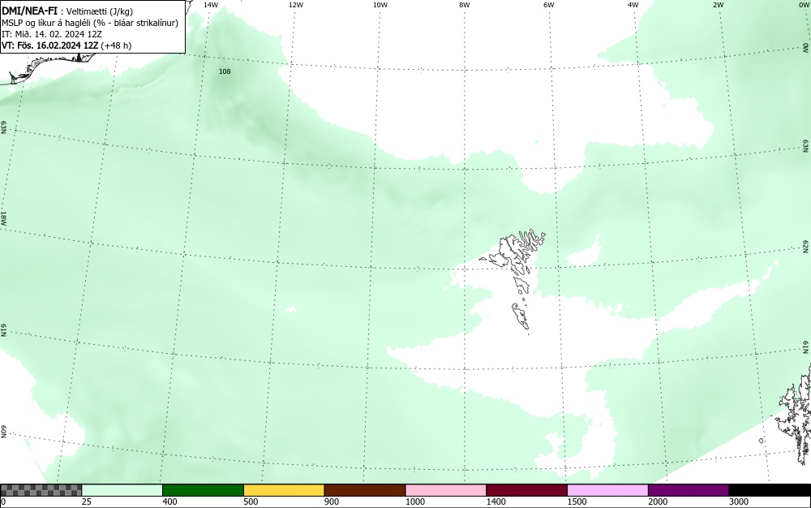Click the "VT: Fös. 16.02.2024 12Z (+48 h)" line
This screenshot has width=811, height=508.
pos(67,45)
